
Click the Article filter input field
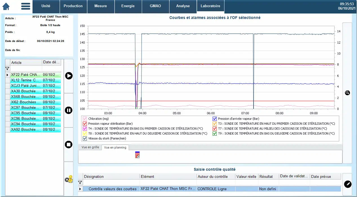point(26,68)
